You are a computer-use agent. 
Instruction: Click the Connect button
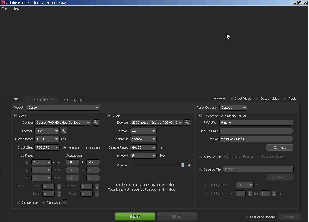pyautogui.click(x=280, y=147)
